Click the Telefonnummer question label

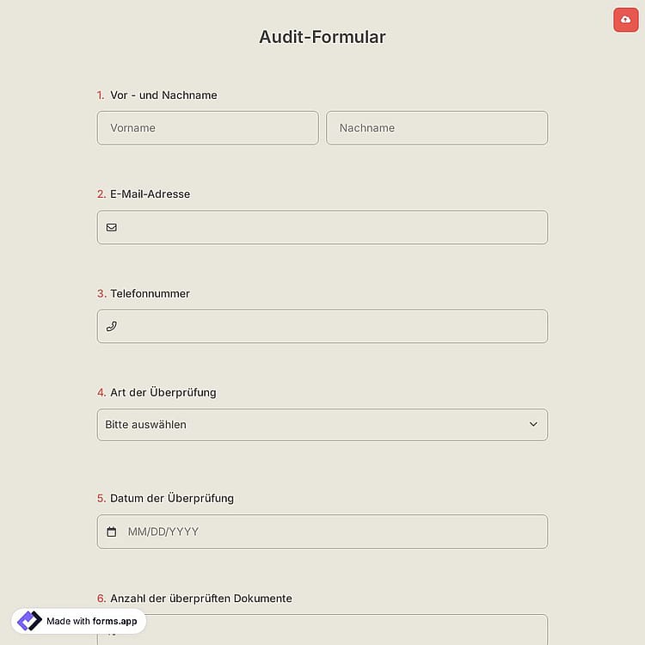pos(150,293)
